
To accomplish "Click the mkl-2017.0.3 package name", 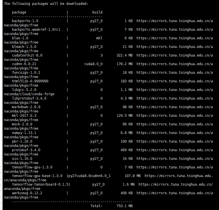I will coord(24,116).
